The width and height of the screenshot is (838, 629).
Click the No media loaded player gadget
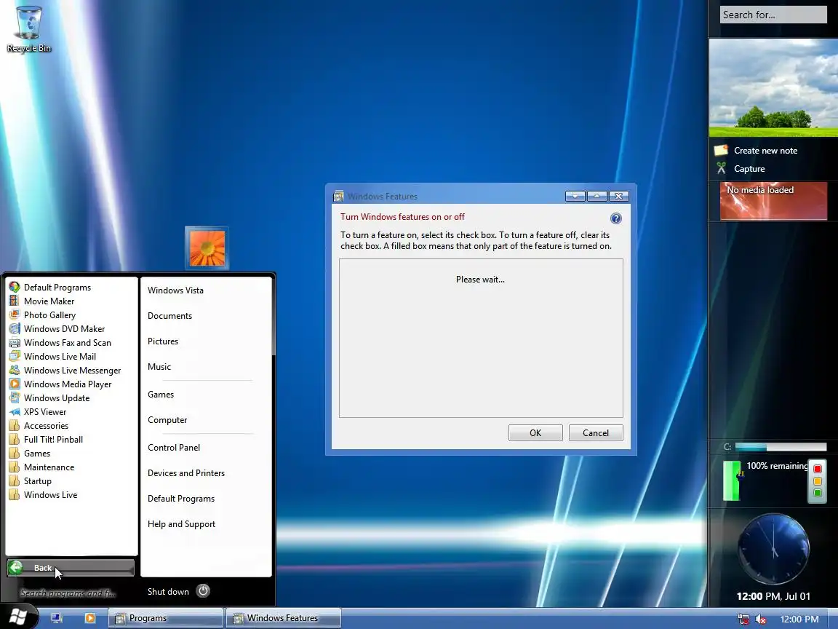pos(773,201)
